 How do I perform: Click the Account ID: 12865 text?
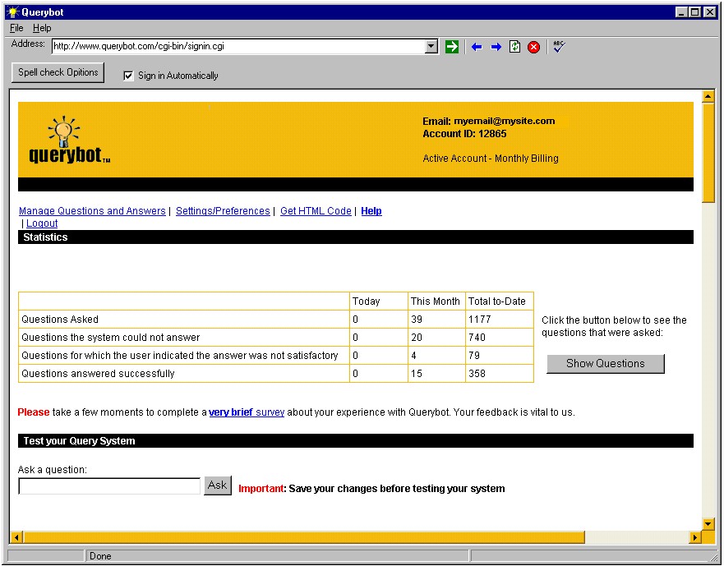(464, 134)
